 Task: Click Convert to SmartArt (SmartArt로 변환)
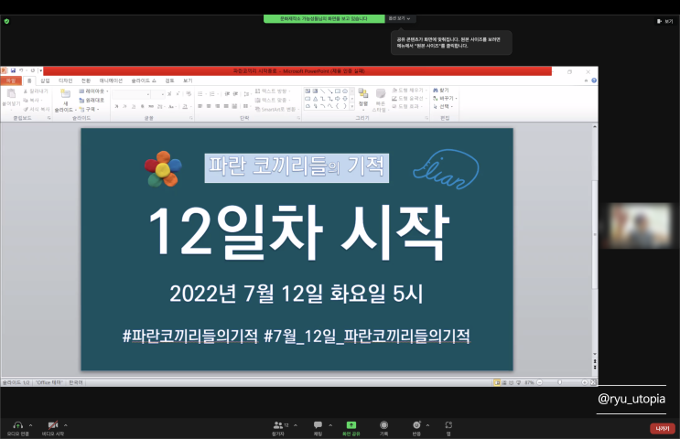[x=275, y=109]
